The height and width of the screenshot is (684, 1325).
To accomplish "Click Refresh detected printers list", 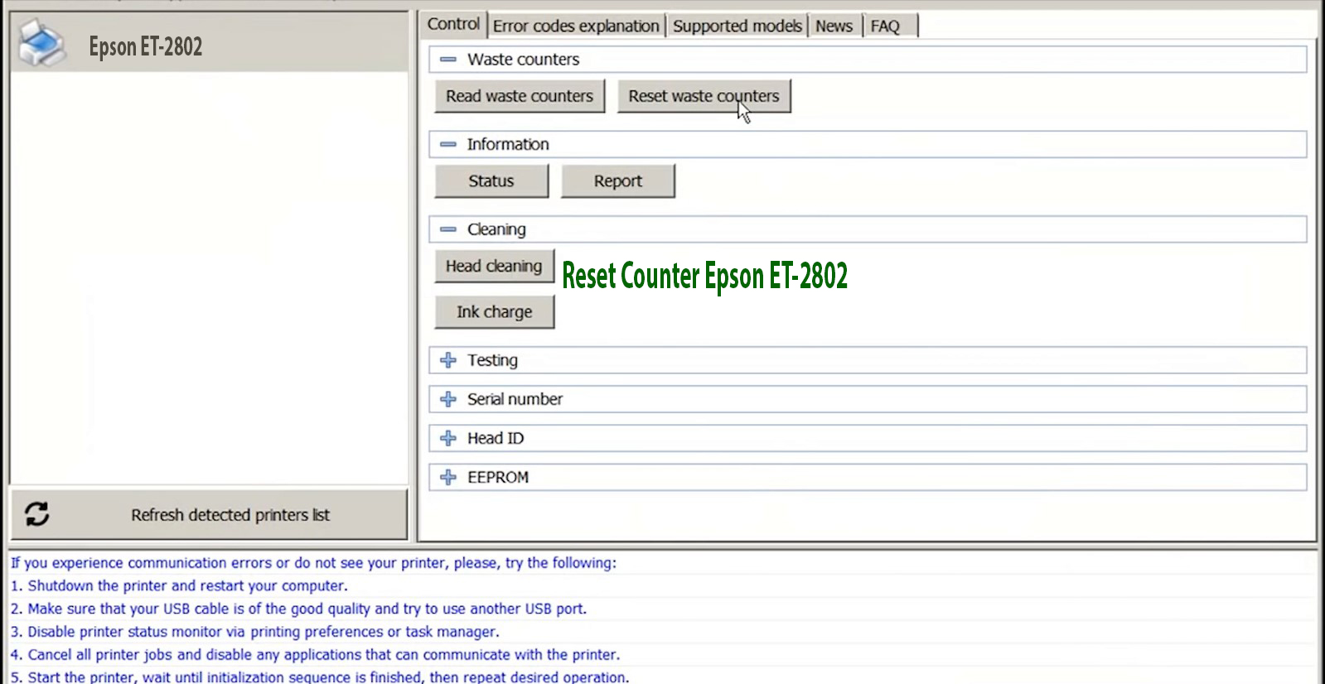I will 209,514.
